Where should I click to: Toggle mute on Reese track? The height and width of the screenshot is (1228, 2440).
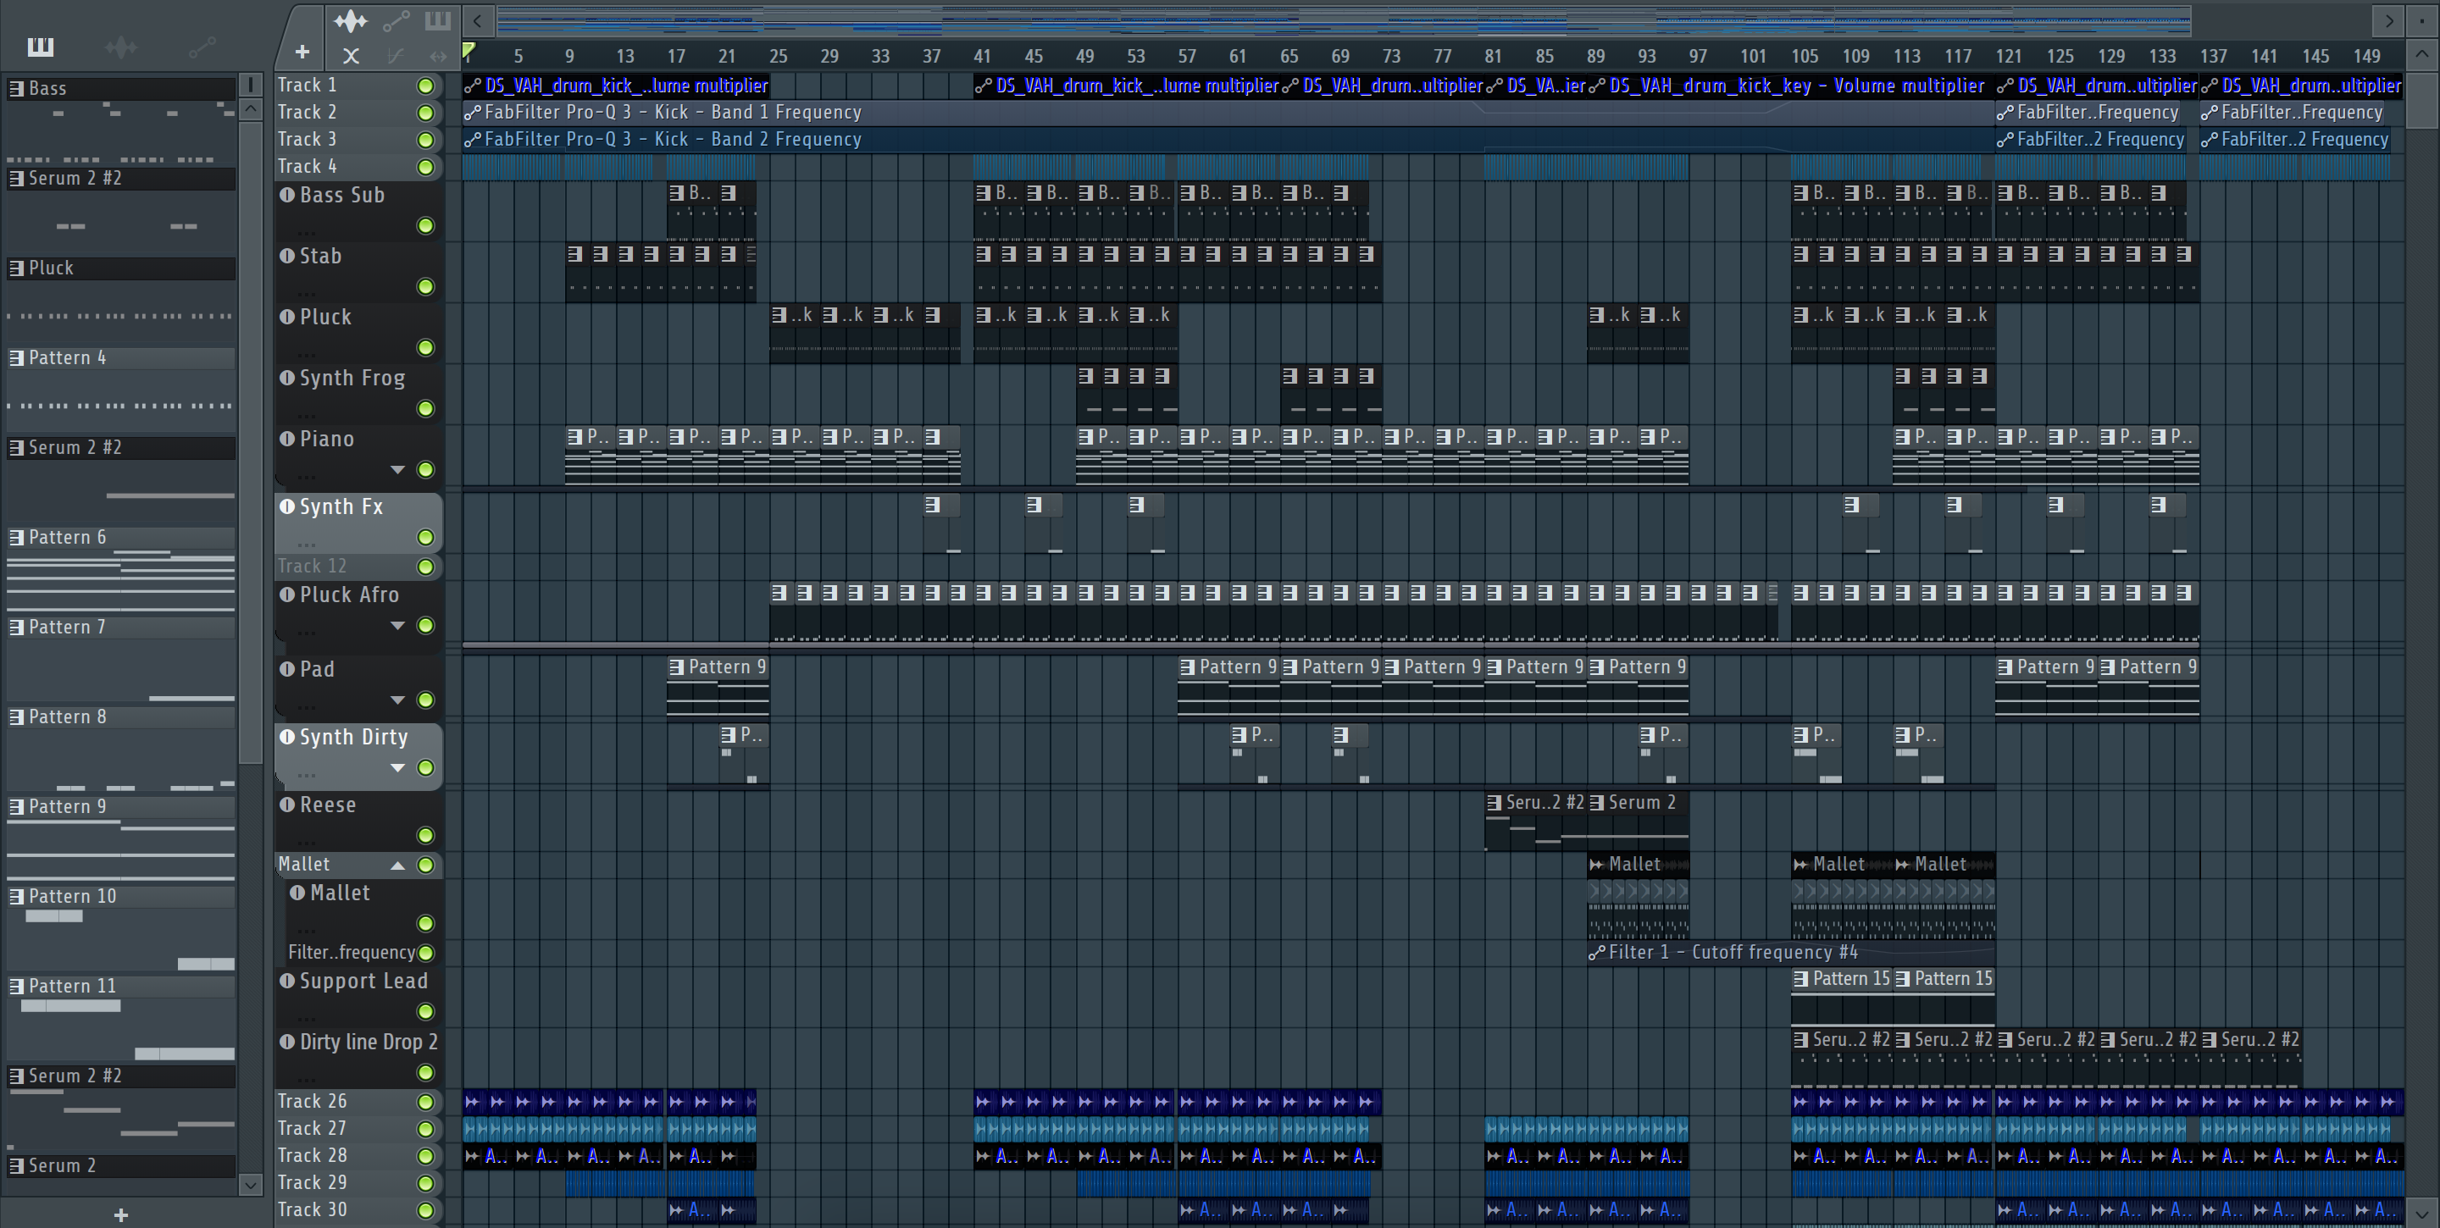[426, 835]
